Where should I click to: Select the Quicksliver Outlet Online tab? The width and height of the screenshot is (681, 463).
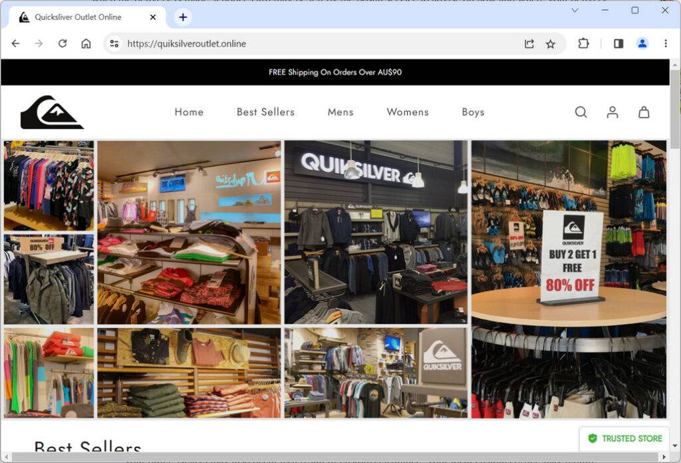coord(87,17)
